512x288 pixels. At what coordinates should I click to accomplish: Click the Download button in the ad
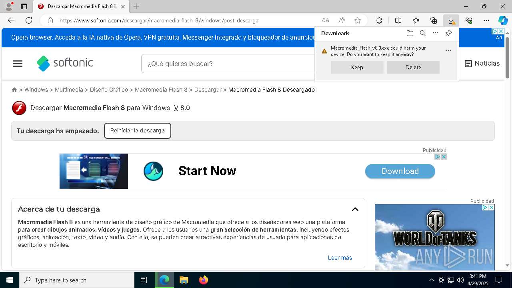point(400,171)
